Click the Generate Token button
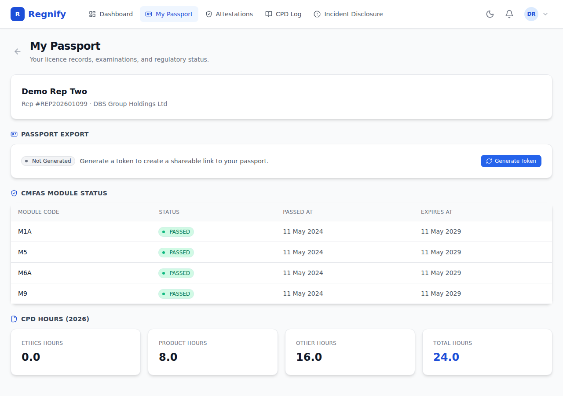The height and width of the screenshot is (396, 563). 511,161
